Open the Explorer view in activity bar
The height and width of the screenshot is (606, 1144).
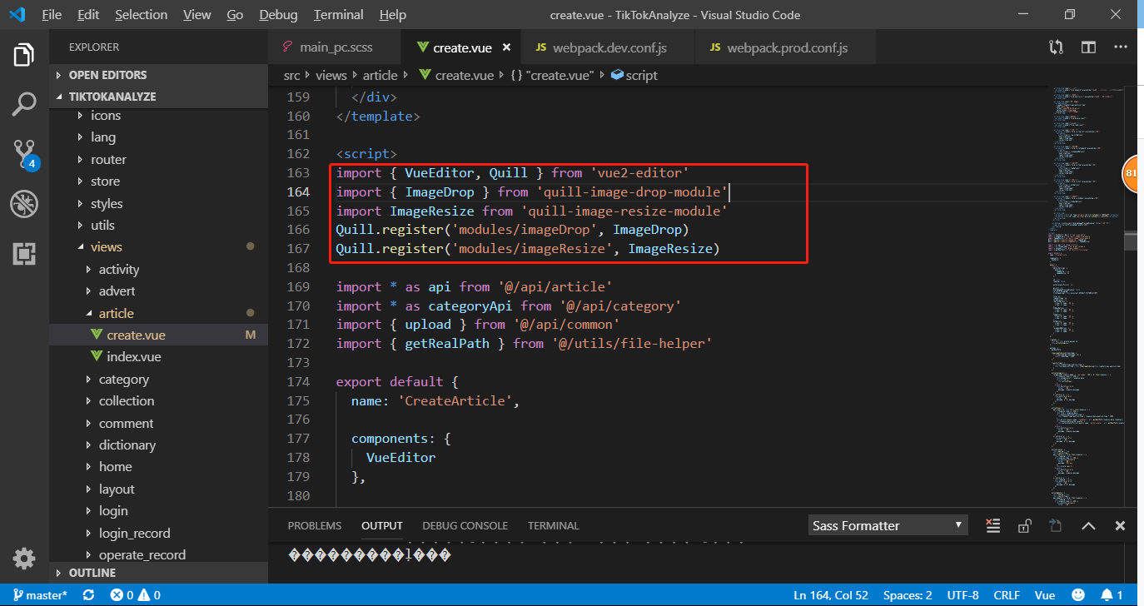point(24,56)
